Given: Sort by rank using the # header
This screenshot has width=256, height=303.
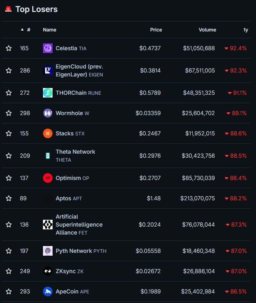Looking at the screenshot, I should (28, 30).
